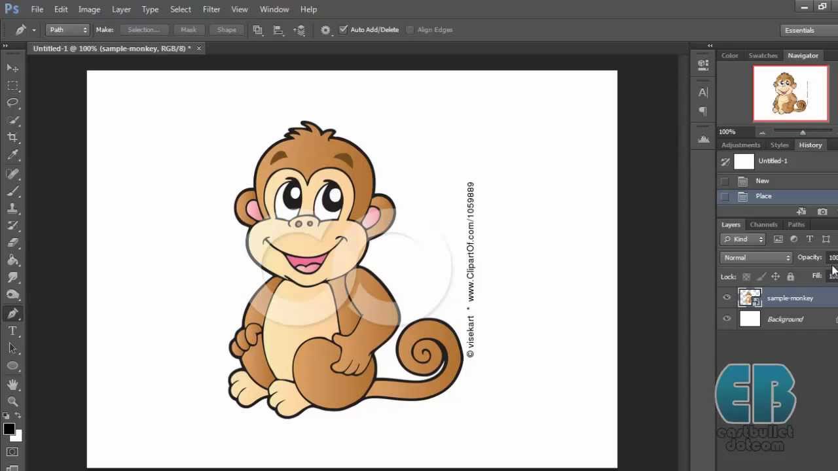Open the Character panel icon

tap(703, 93)
